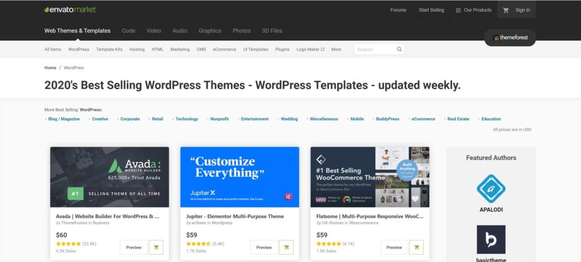Image resolution: width=581 pixels, height=262 pixels.
Task: Open the Jupiter Customize Everything thumbnail
Action: 240,177
